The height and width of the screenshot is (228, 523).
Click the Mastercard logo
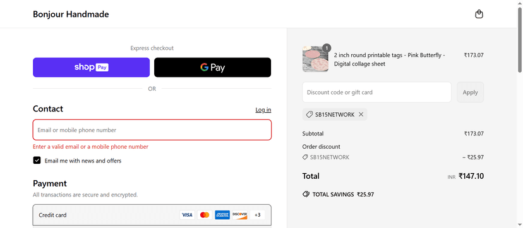click(x=205, y=215)
